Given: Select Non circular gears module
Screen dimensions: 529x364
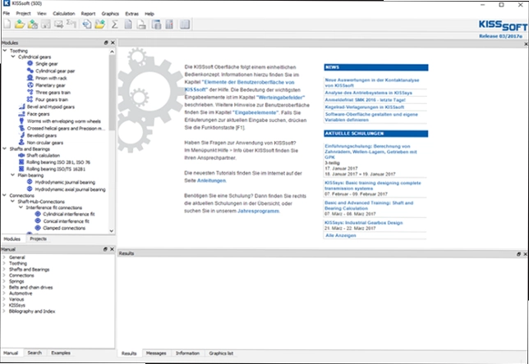Looking at the screenshot, I should click(x=45, y=143).
